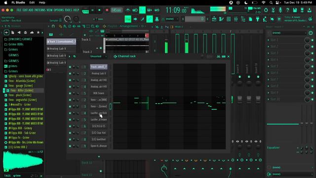Mute the [LS] GunShot channel
This screenshot has width=316, height=178.
[70, 139]
